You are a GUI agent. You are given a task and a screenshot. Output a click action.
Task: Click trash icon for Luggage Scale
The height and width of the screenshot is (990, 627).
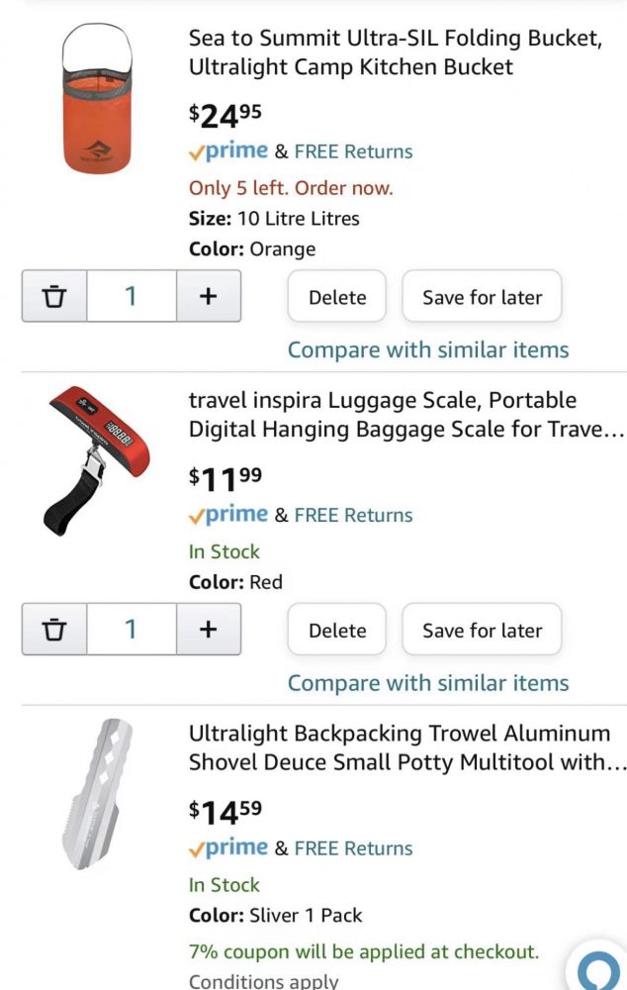click(x=54, y=630)
